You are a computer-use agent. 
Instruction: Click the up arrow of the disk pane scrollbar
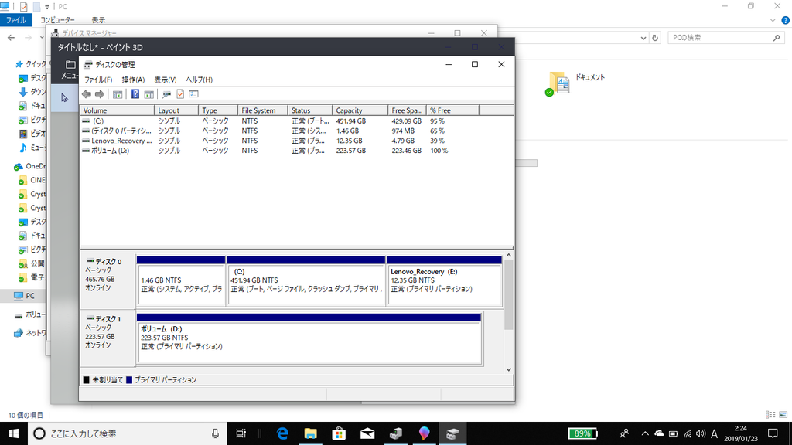coord(509,255)
